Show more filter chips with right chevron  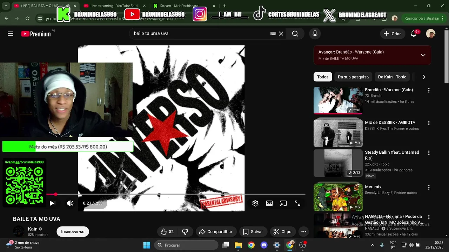(424, 77)
